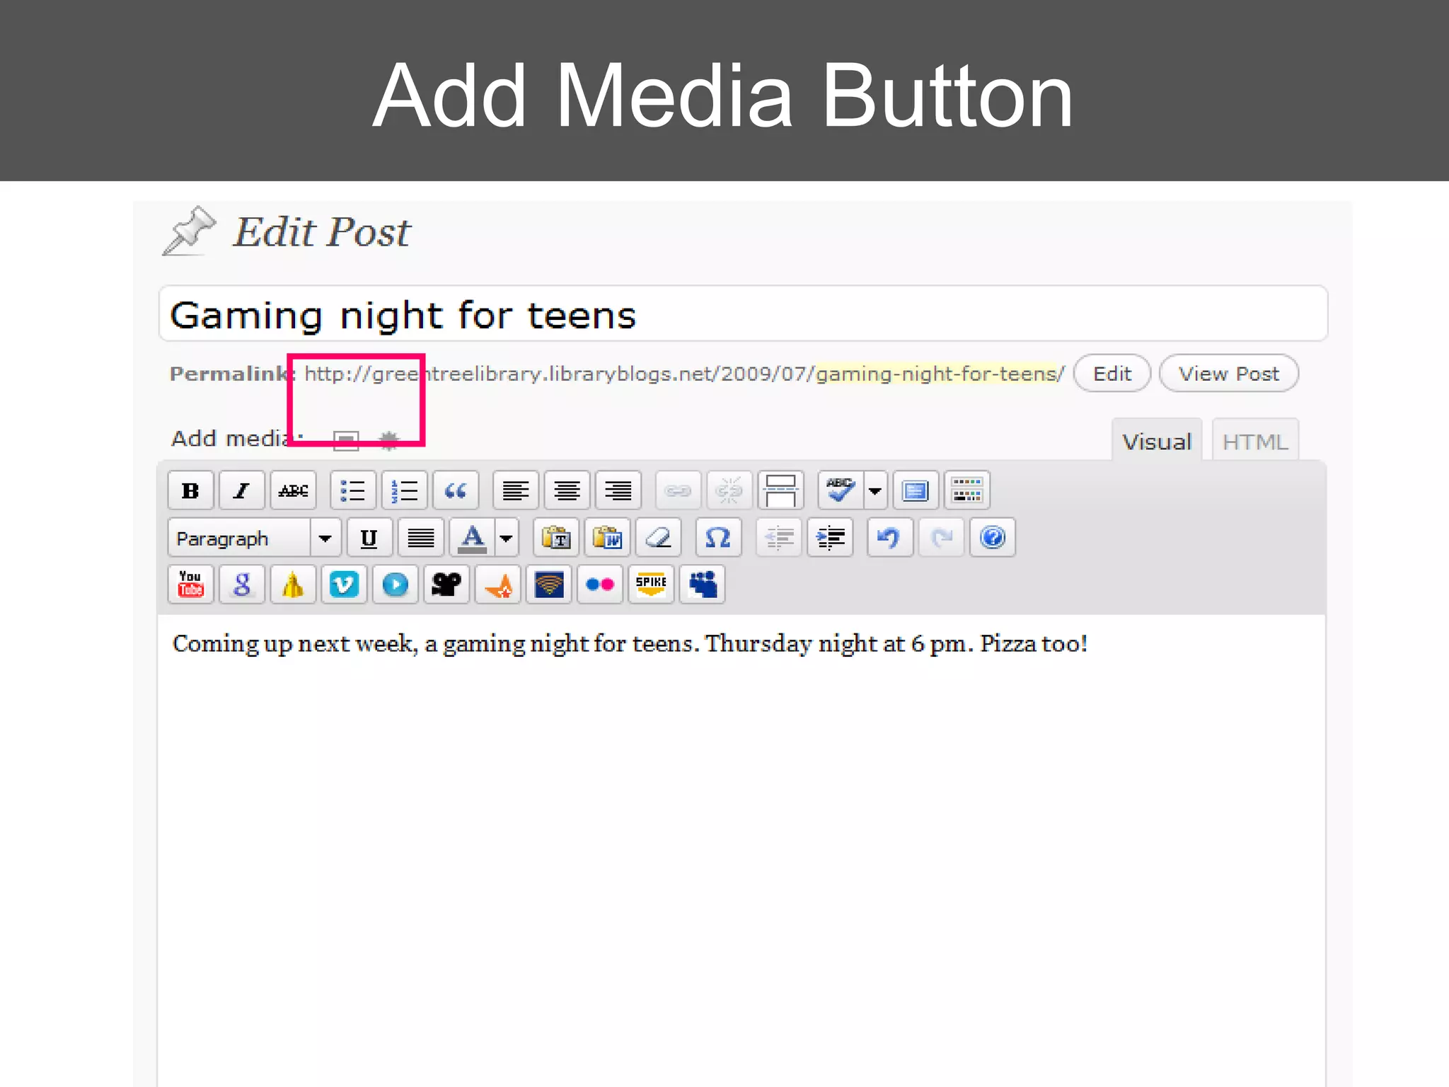Paste from Word
1449x1087 pixels.
[607, 539]
